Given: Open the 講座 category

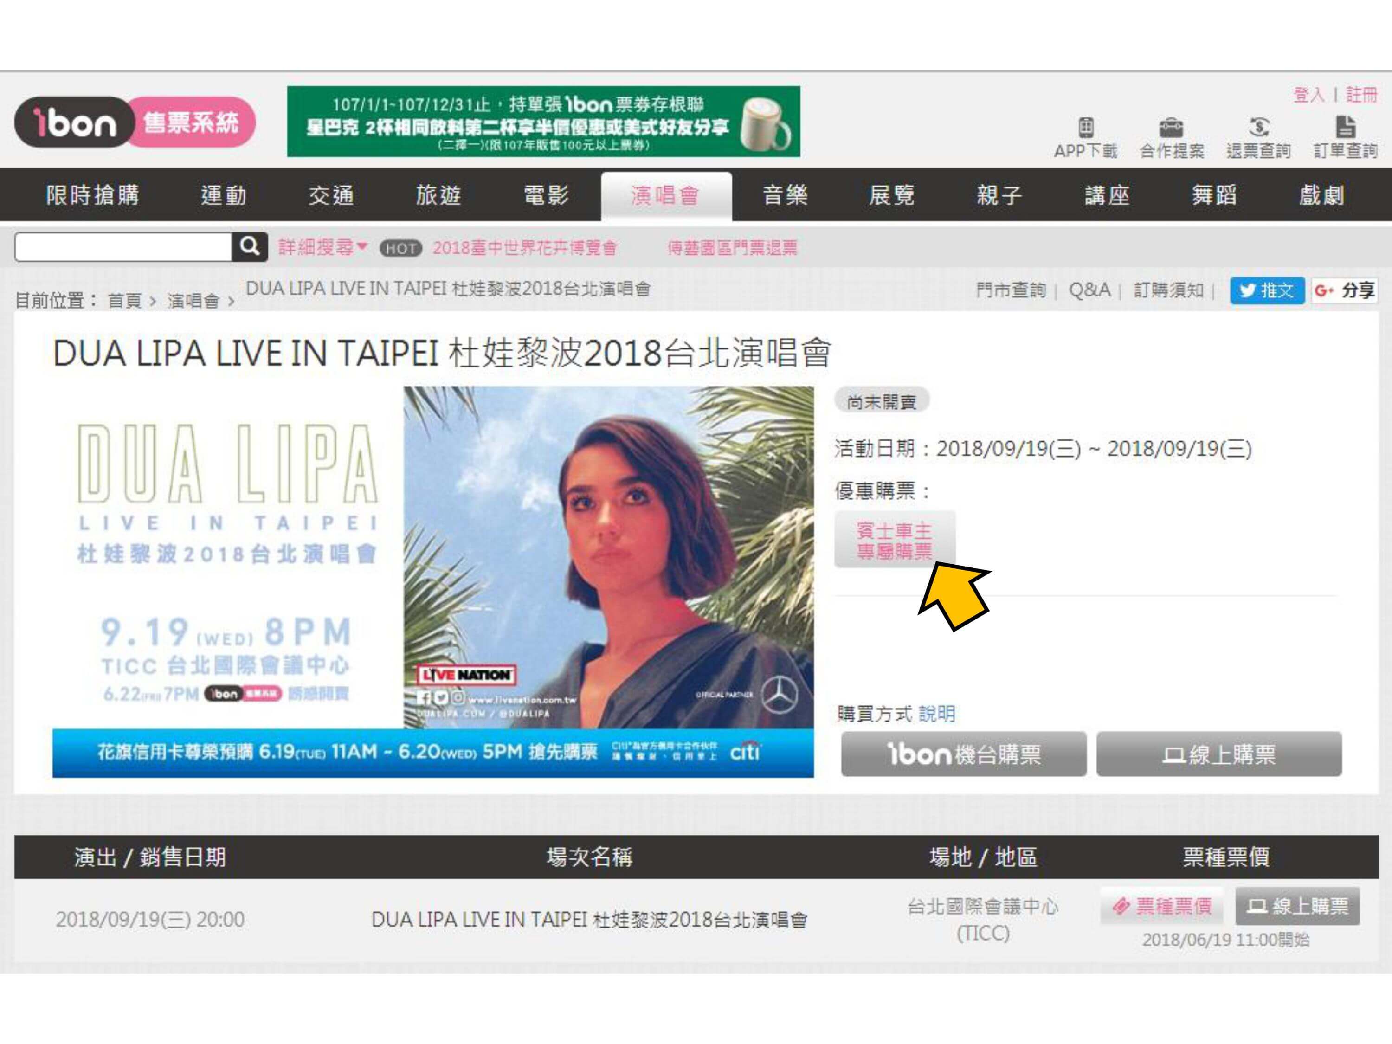Looking at the screenshot, I should (1107, 195).
